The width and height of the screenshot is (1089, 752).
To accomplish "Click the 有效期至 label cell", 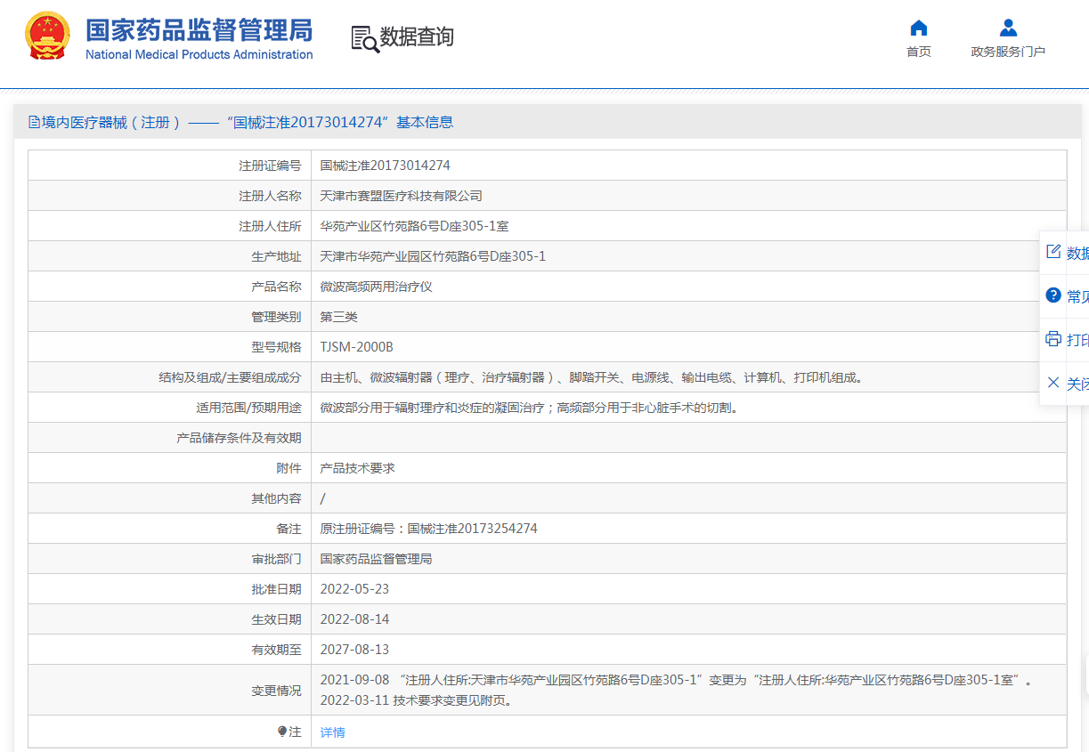I will 170,650.
